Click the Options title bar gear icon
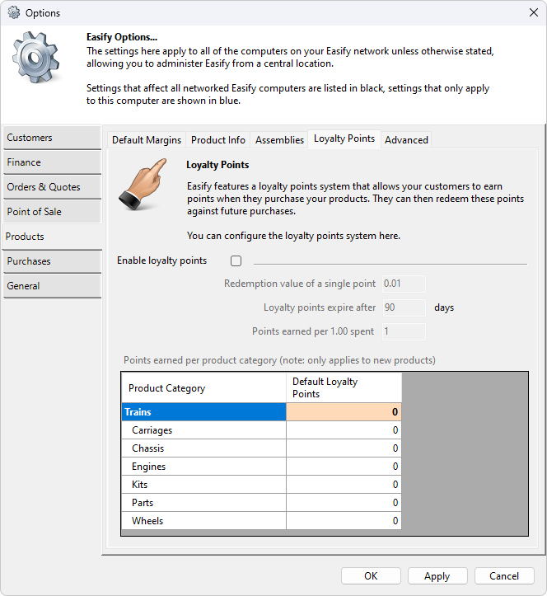Viewport: 547px width, 596px height. click(x=14, y=13)
